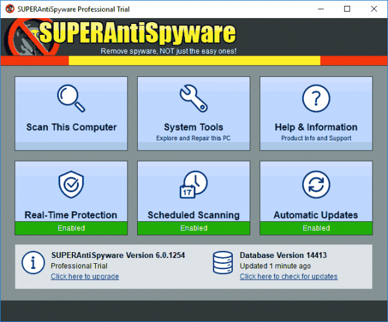Screen dimensions: 388x322
Task: Click the magnifying glass scan icon
Action: (x=71, y=98)
